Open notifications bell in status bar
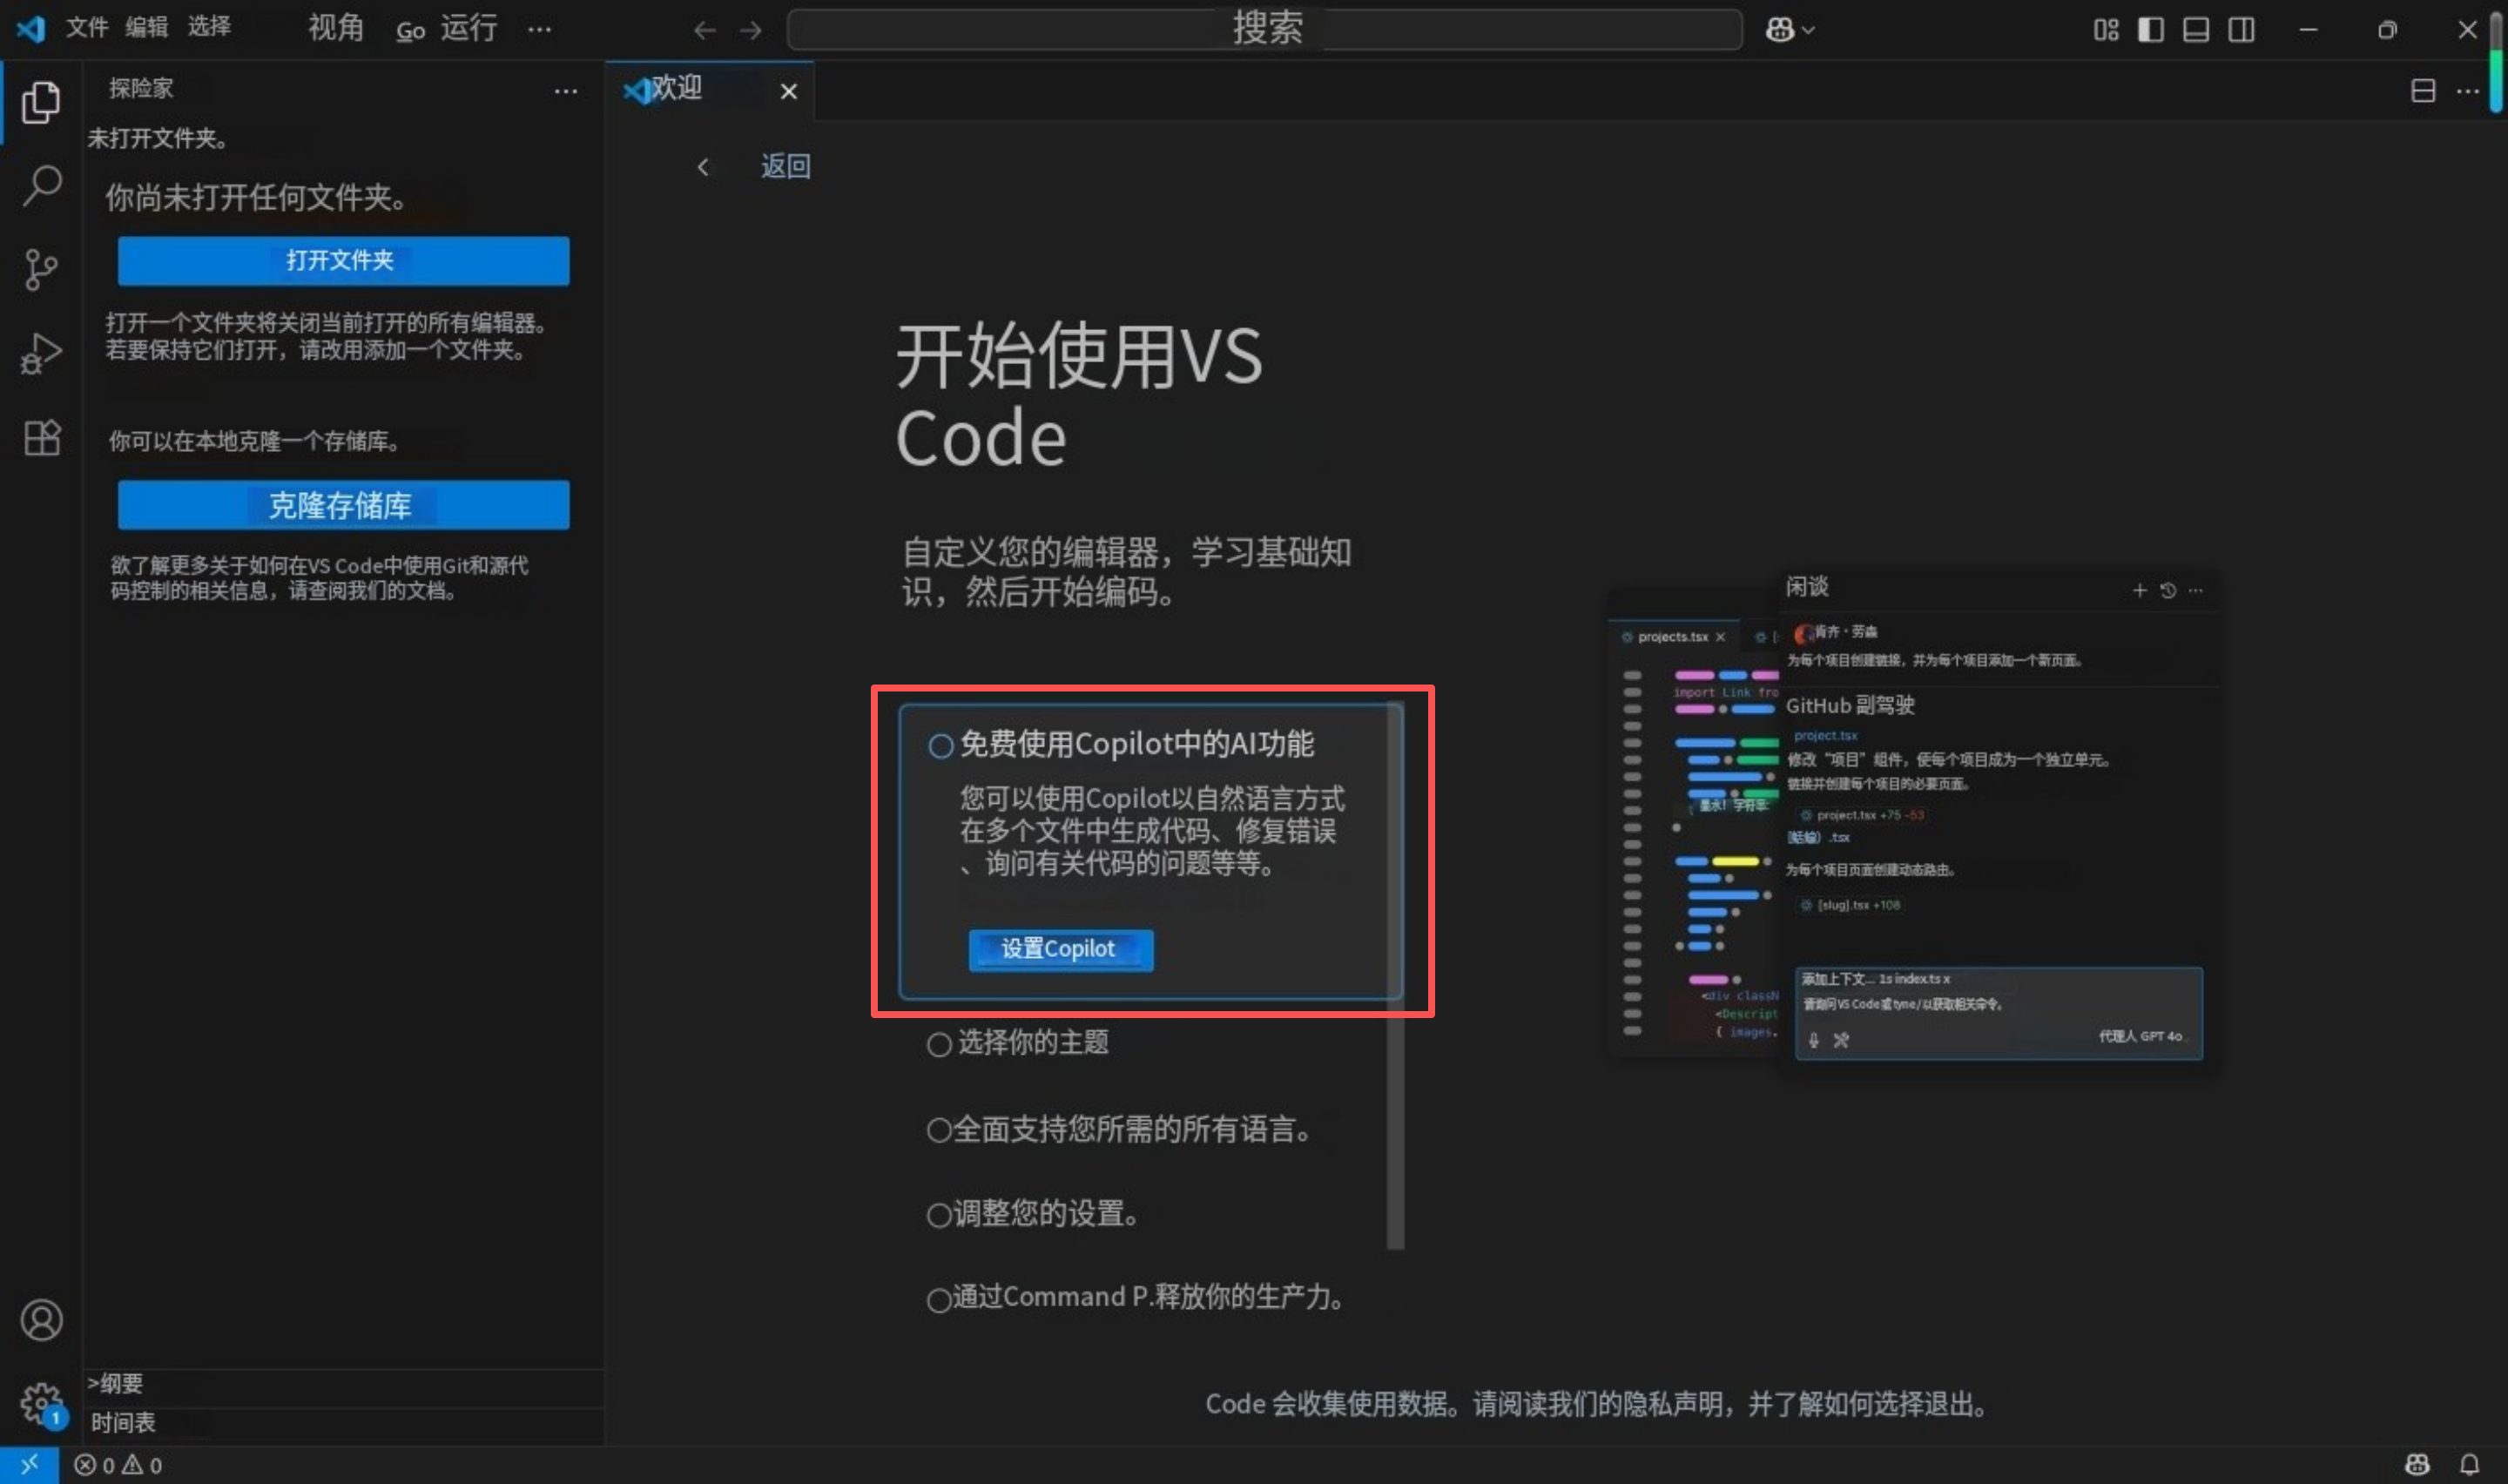 coord(2469,1465)
